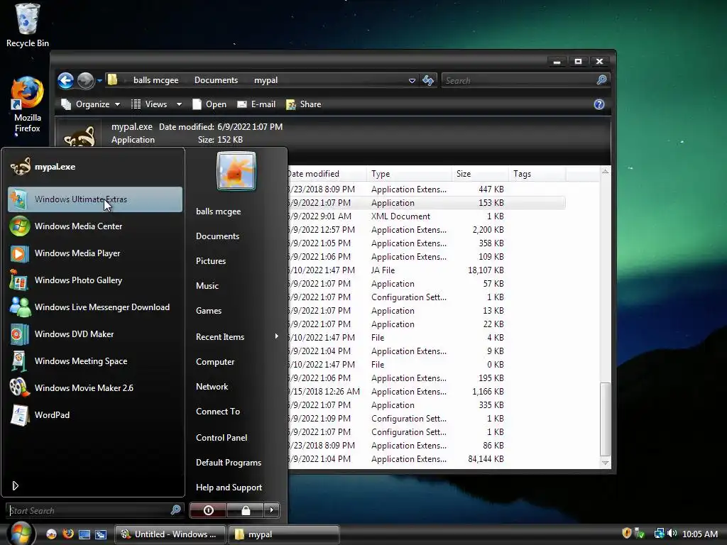
Task: Click the Start menu power button
Action: coord(208,510)
